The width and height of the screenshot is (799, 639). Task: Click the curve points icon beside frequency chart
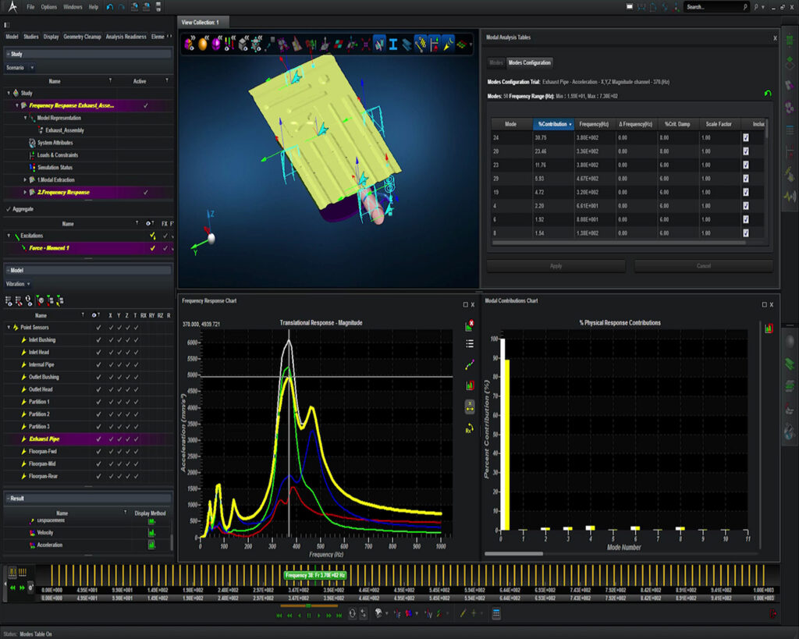(469, 364)
